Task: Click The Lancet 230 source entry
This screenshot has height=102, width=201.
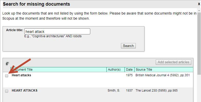Action: point(157,91)
